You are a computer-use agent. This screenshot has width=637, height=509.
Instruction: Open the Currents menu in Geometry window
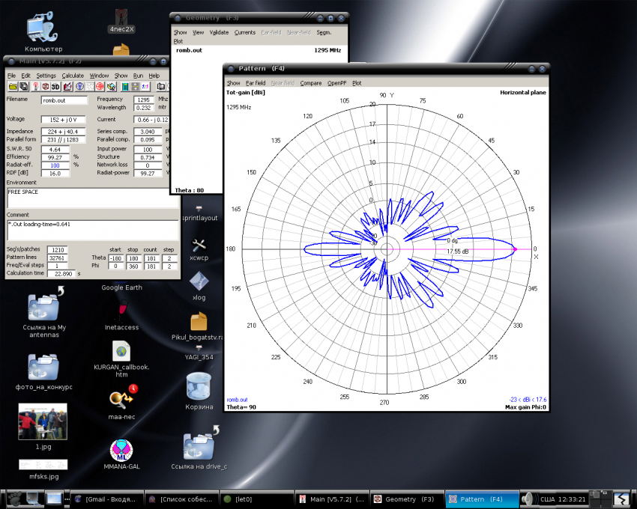click(245, 32)
